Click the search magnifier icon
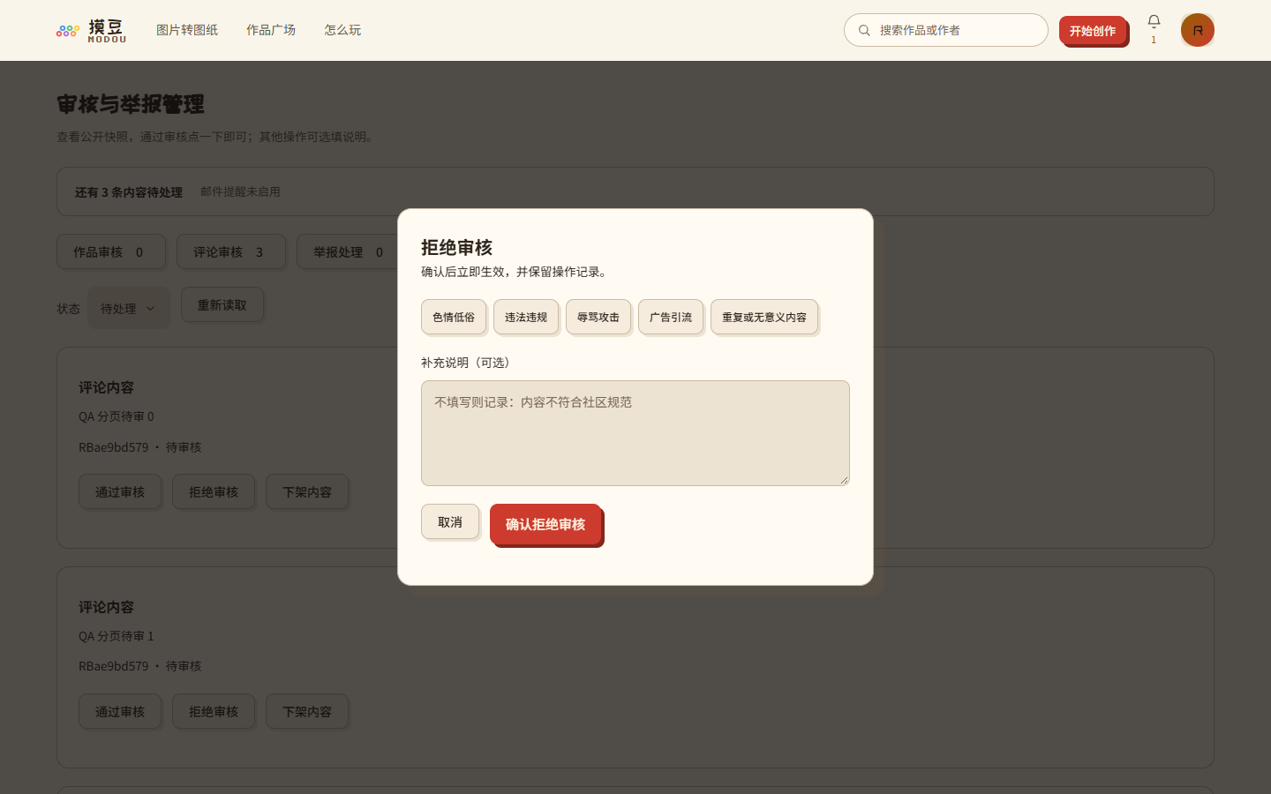This screenshot has height=794, width=1271. pyautogui.click(x=864, y=30)
